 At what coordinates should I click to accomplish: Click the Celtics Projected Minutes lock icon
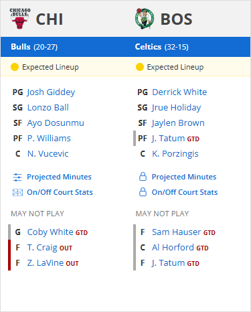[x=143, y=177]
